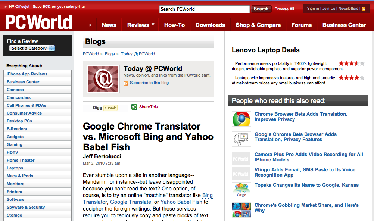Open the Select a Category dropdown
This screenshot has height=221, width=374.
coord(32,48)
